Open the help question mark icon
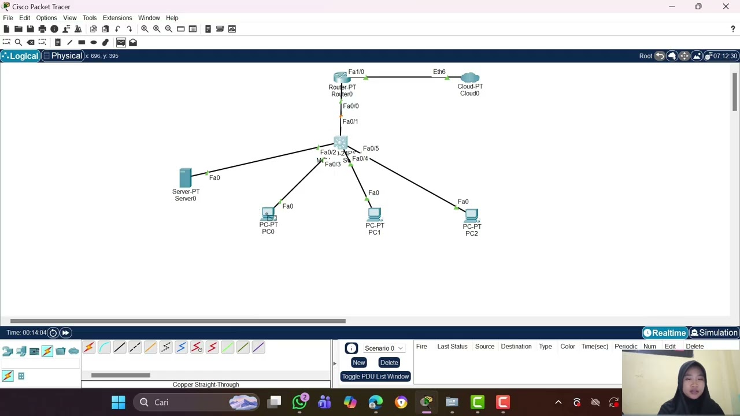740x416 pixels. point(733,29)
